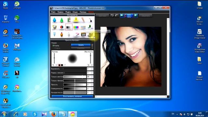Select the rainbow color bars tool
The width and height of the screenshot is (208, 117).
pyautogui.click(x=76, y=27)
